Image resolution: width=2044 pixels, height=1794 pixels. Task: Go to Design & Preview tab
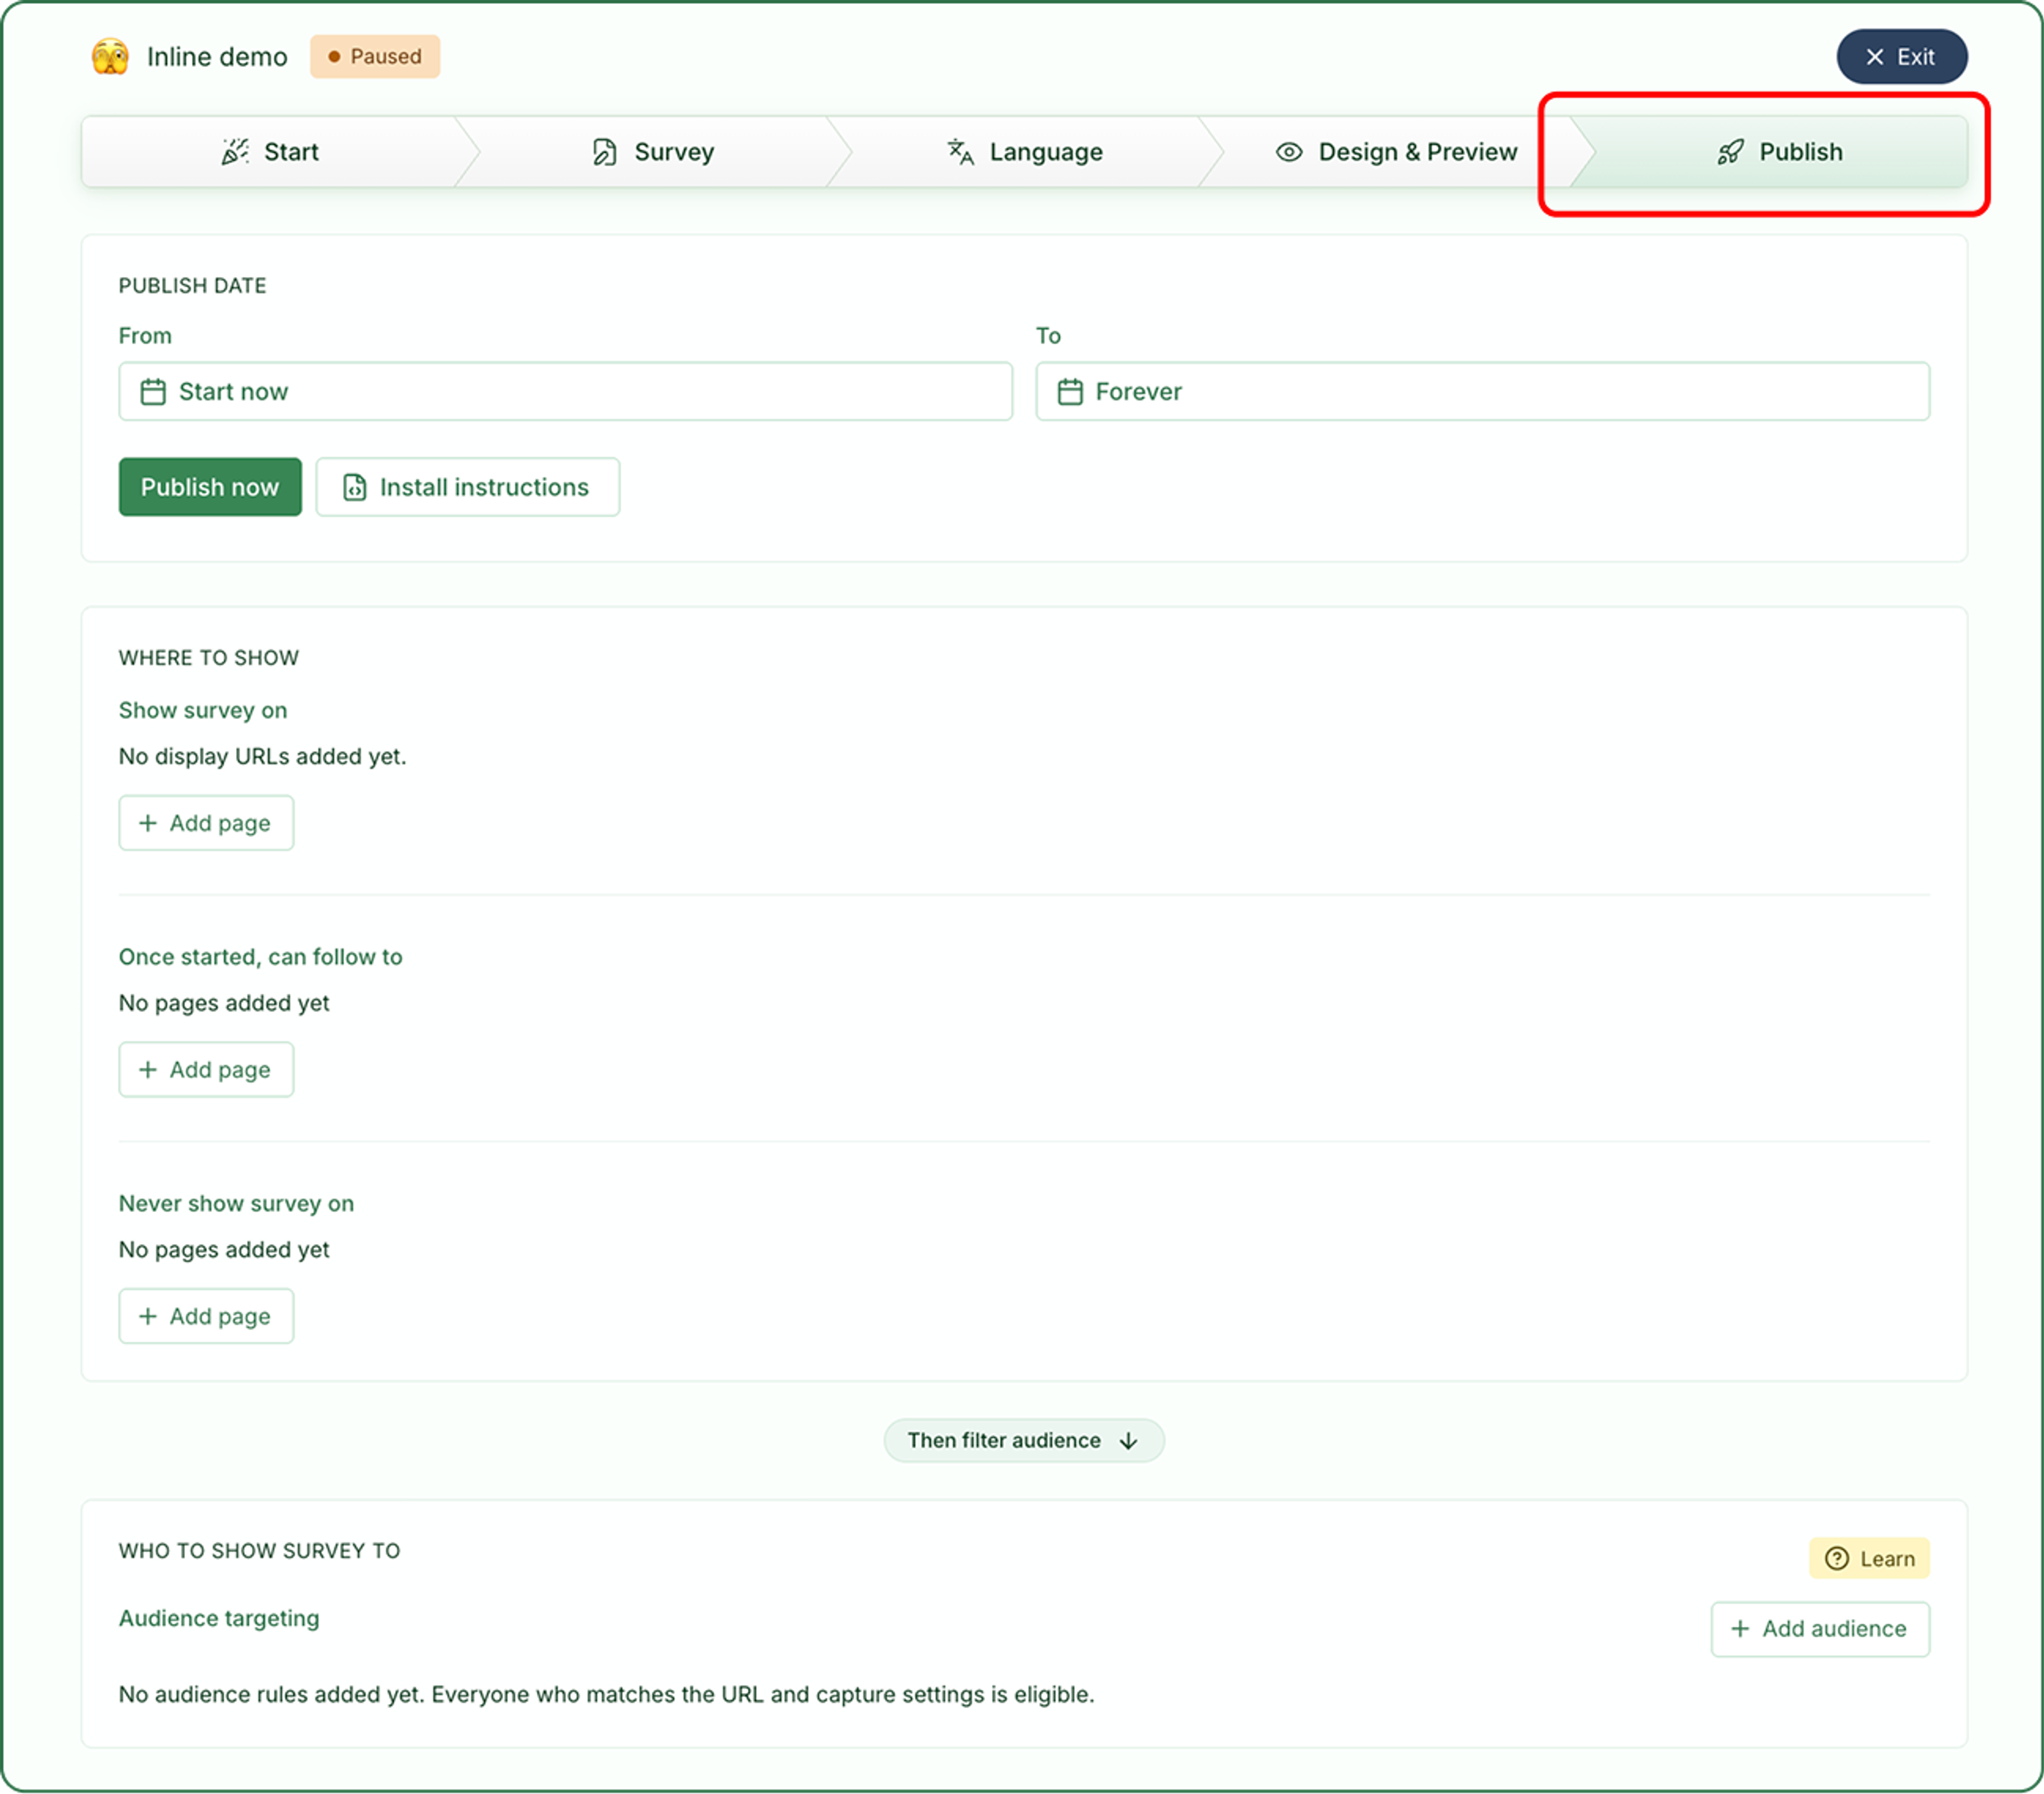[x=1397, y=152]
